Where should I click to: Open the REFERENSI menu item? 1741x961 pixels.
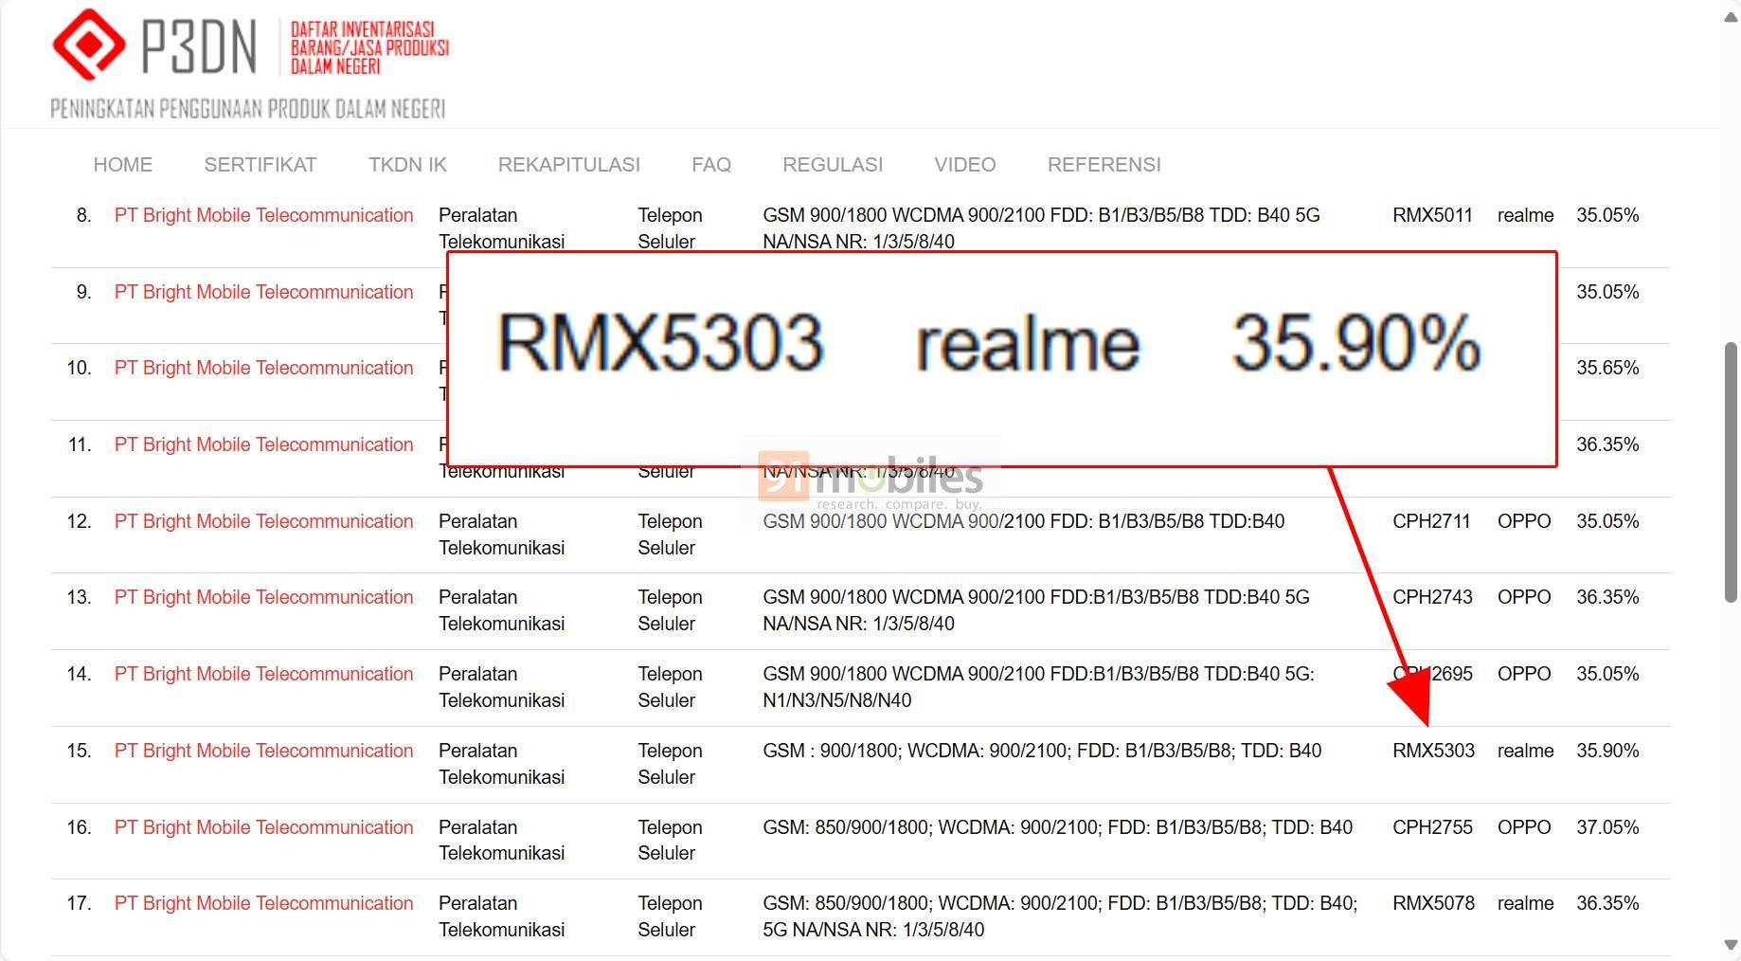point(1104,165)
